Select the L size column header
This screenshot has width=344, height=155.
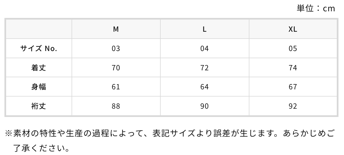[x=204, y=29]
